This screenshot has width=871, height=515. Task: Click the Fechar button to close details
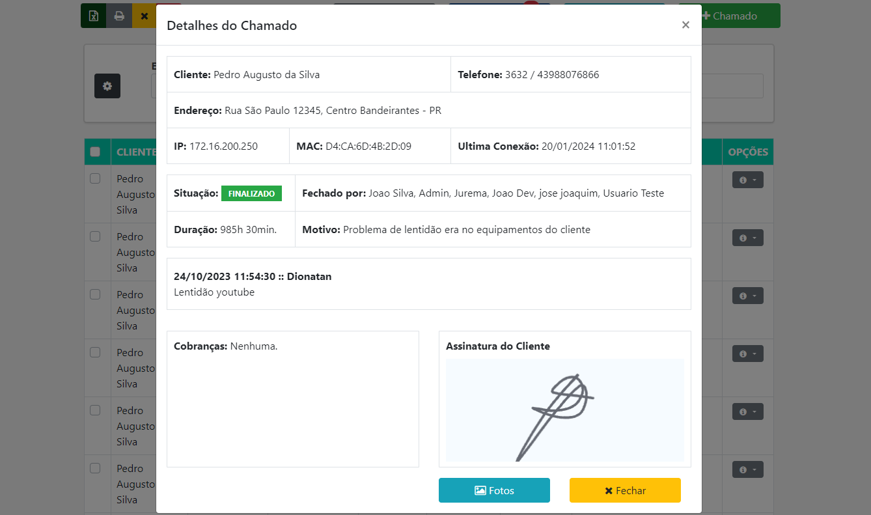624,490
